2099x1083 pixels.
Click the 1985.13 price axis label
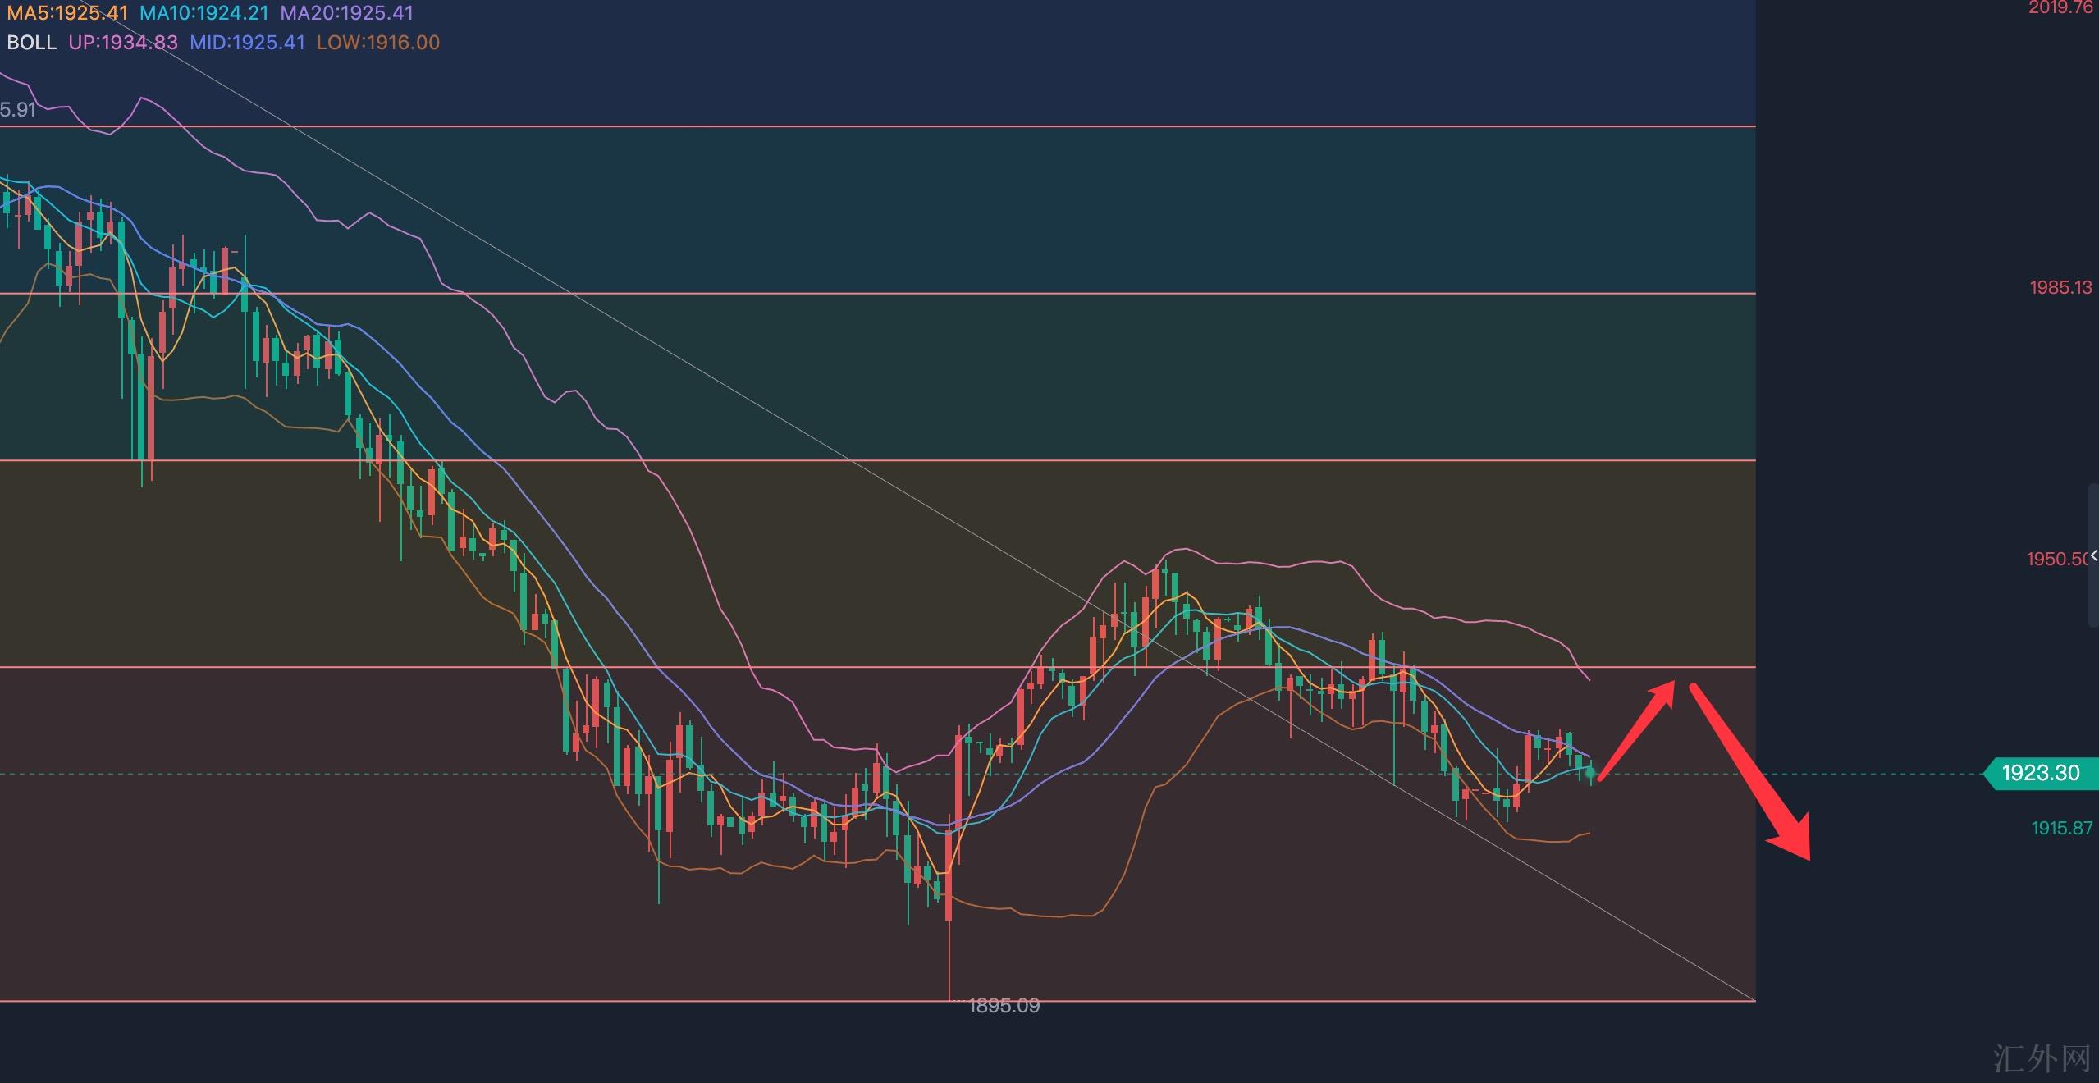[2060, 288]
